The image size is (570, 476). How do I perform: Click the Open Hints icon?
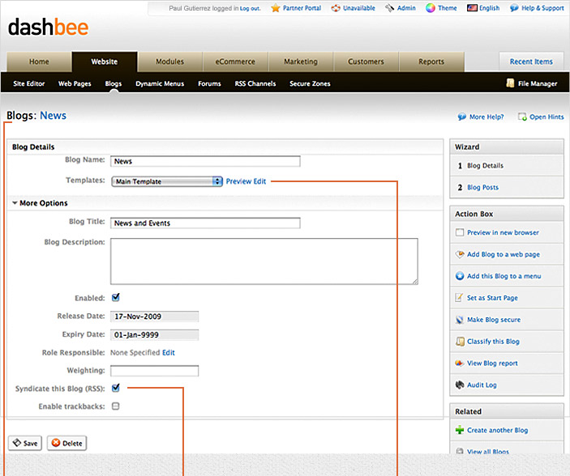(522, 117)
